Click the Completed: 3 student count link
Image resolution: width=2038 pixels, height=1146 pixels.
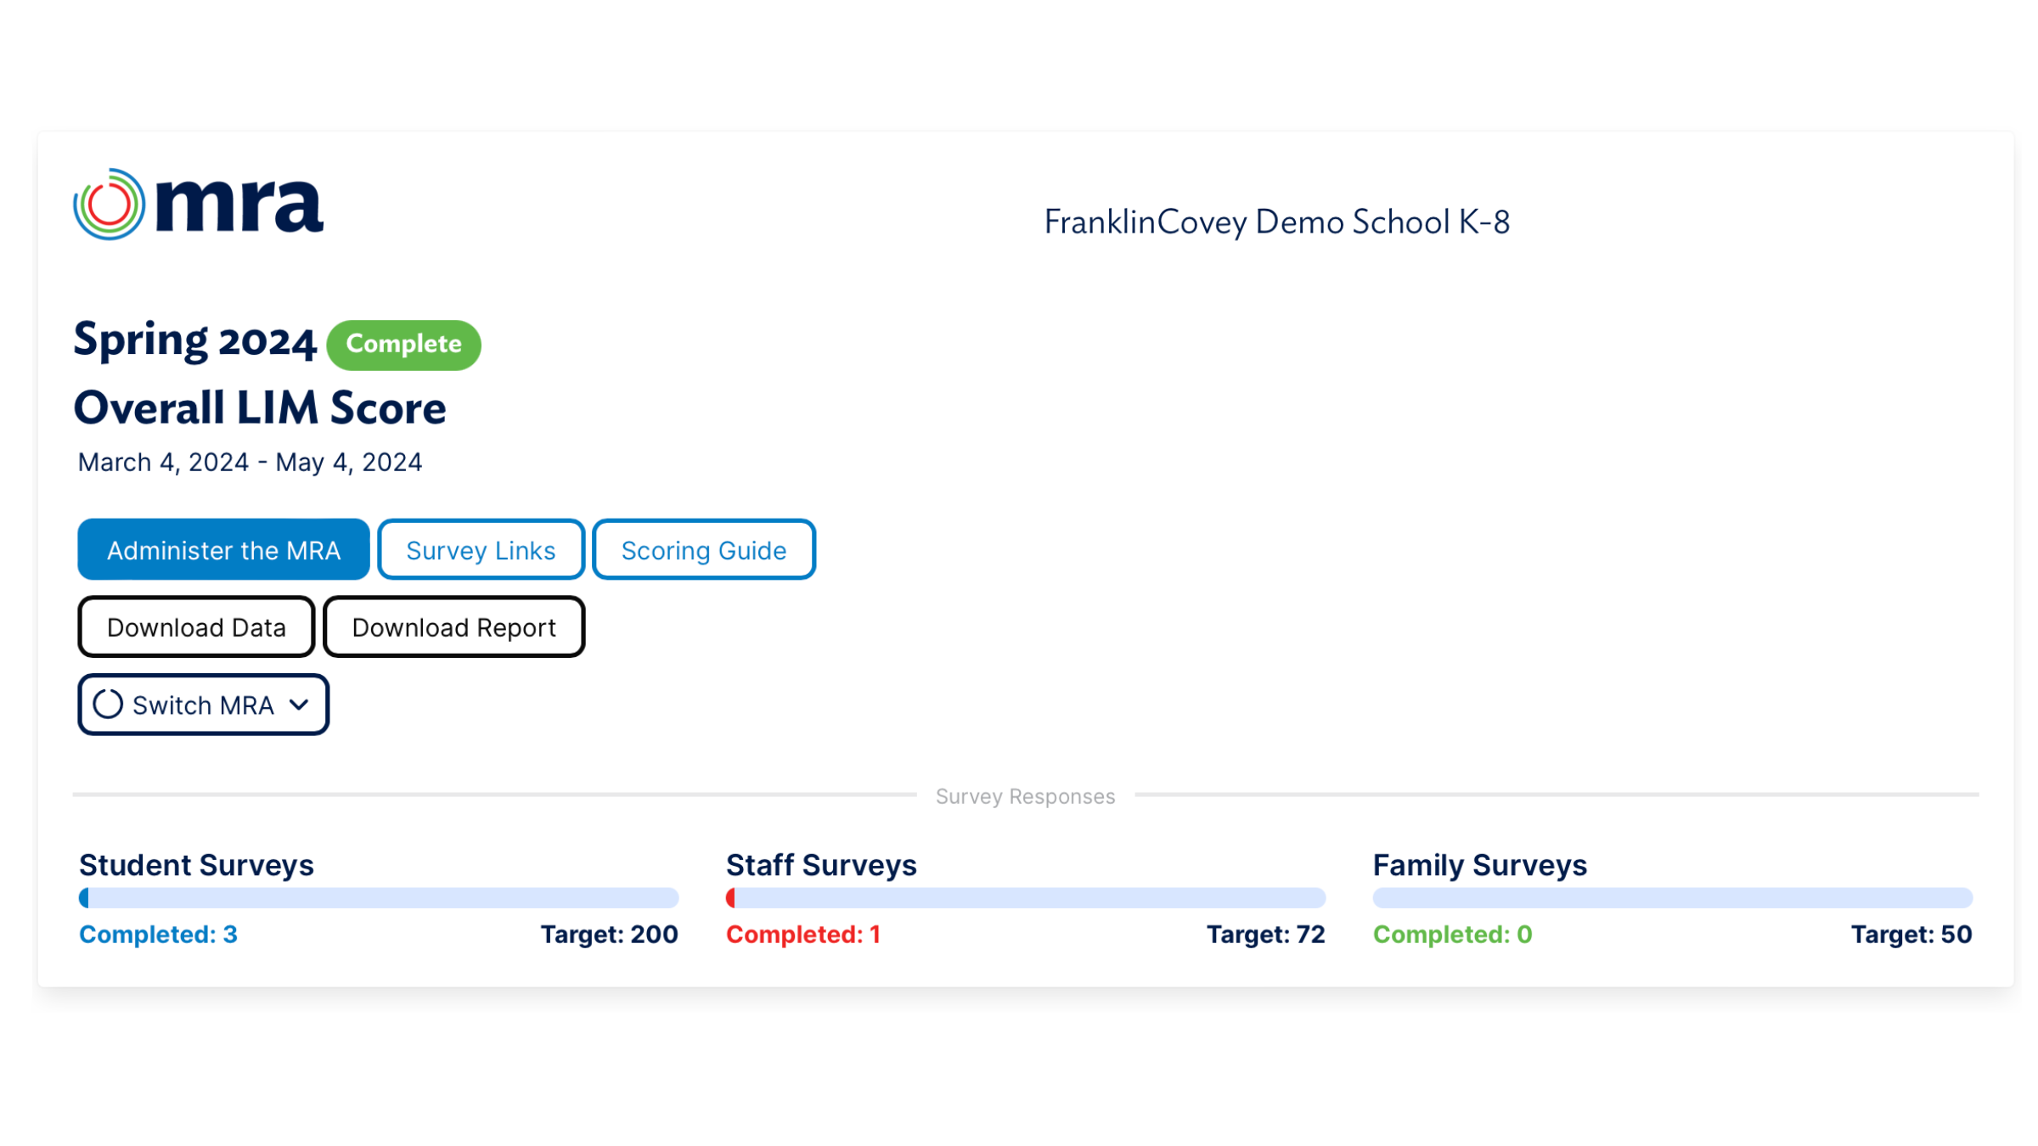click(157, 934)
